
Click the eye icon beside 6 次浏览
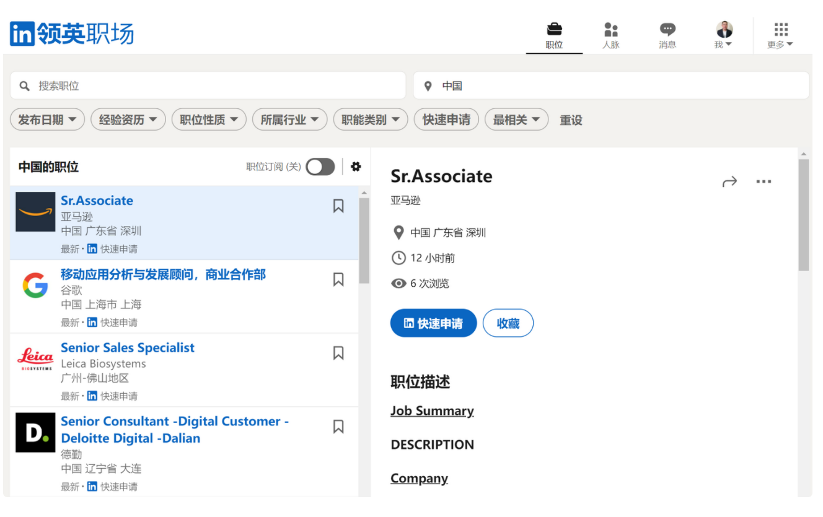pyautogui.click(x=398, y=284)
